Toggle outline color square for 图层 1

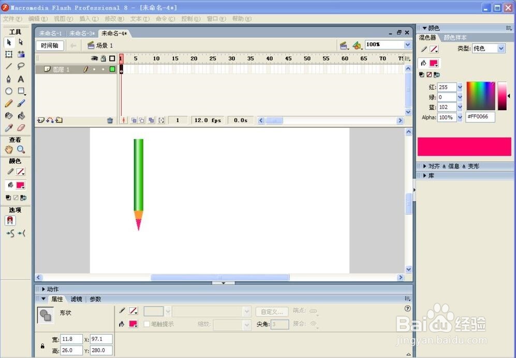pyautogui.click(x=112, y=69)
